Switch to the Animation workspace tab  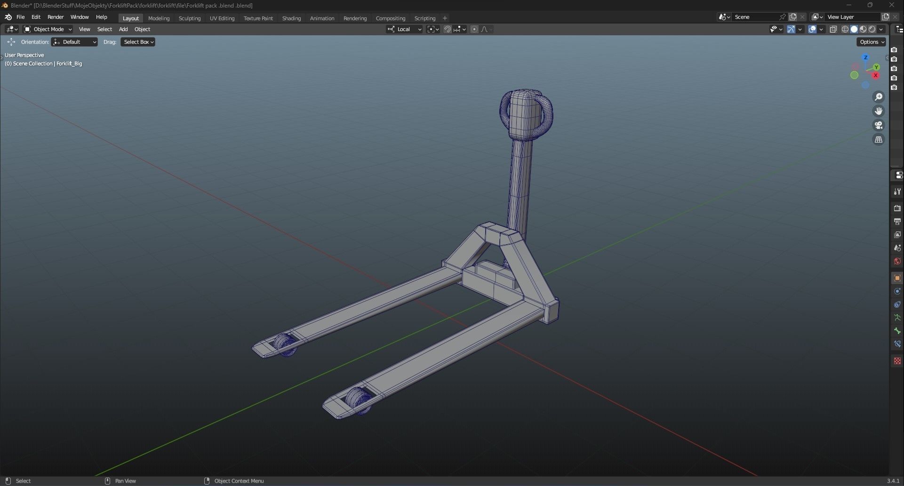[x=322, y=18]
